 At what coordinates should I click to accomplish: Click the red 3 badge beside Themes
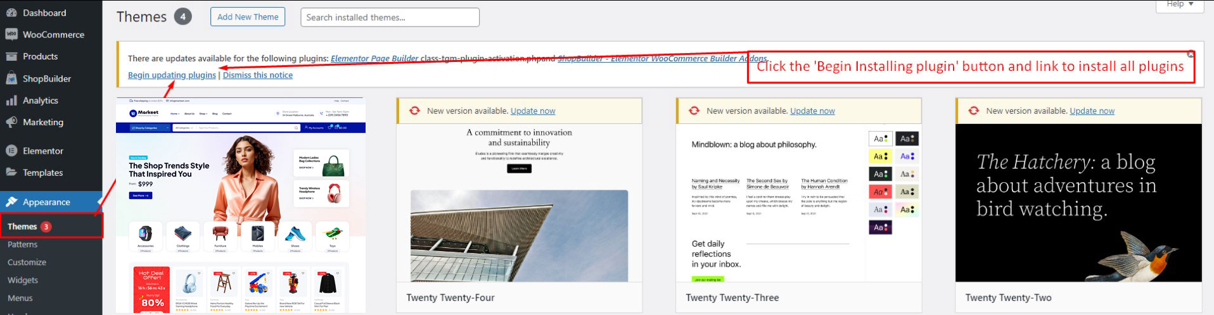[46, 226]
